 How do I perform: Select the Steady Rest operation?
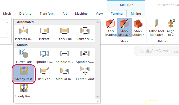click(x=24, y=73)
